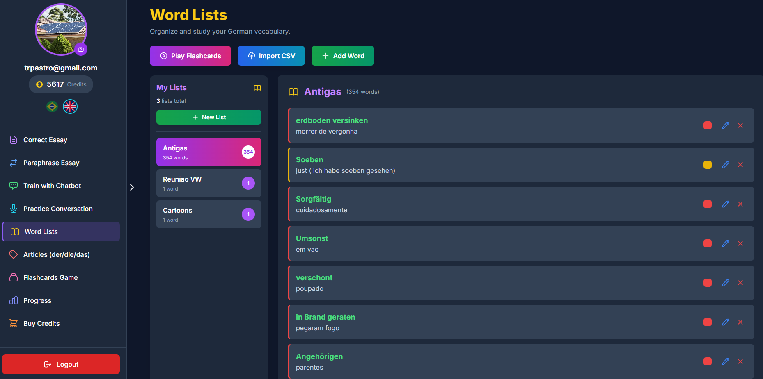Toggle the yellow status dot on Soeben

click(x=707, y=165)
